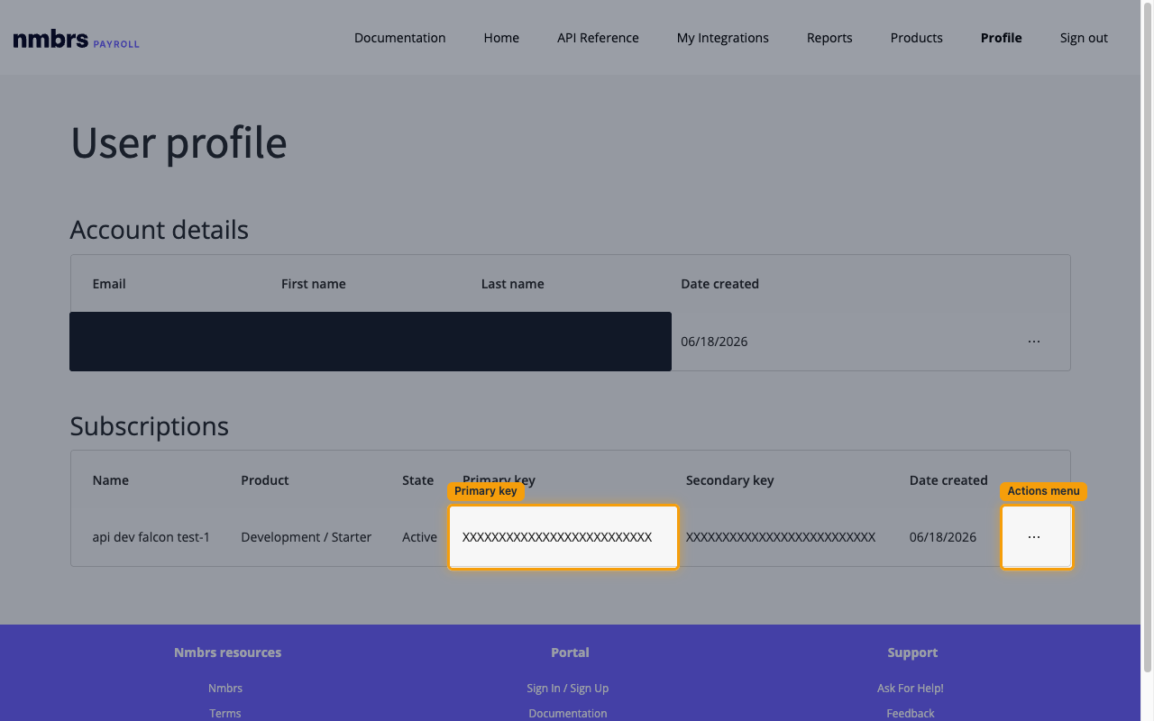Click the Secondary key column header
This screenshot has height=721, width=1154.
pyautogui.click(x=730, y=480)
